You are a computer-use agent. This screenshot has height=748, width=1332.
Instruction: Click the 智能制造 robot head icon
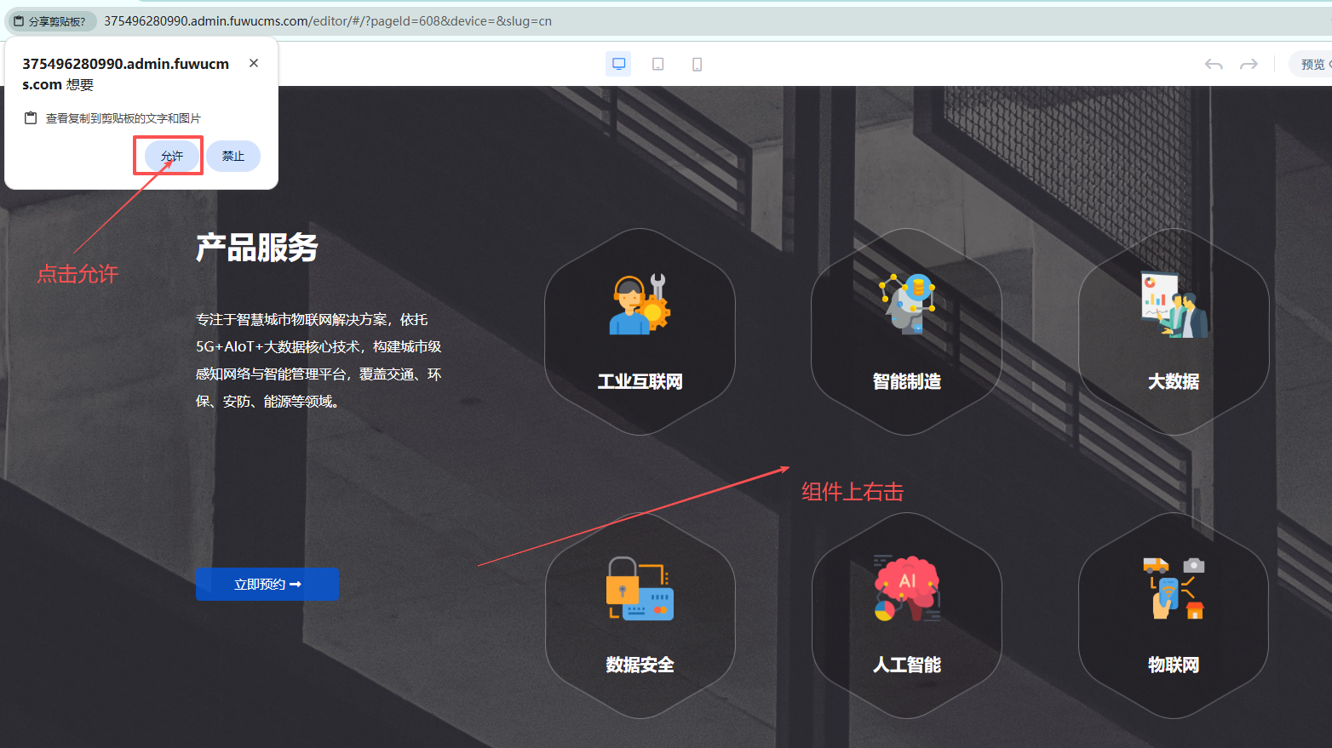(907, 303)
